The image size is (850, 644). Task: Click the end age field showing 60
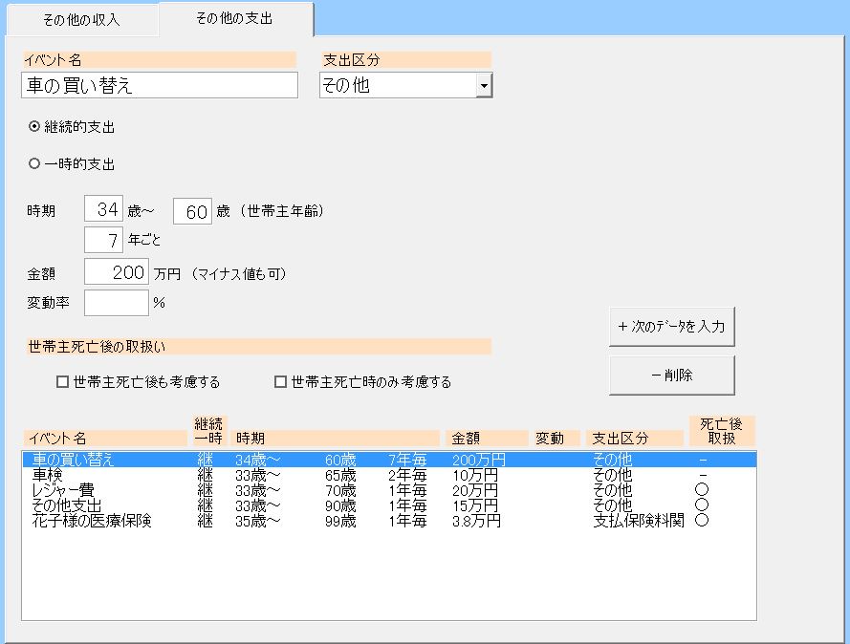click(x=192, y=211)
